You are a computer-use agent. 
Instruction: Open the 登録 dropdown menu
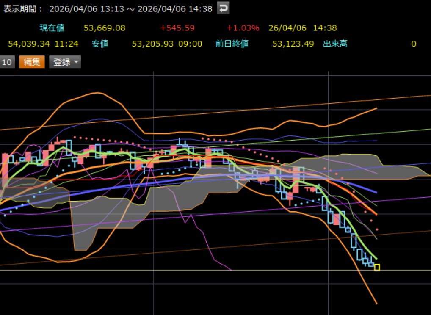[65, 62]
